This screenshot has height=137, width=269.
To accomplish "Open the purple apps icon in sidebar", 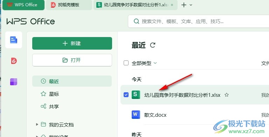I will [14, 82].
